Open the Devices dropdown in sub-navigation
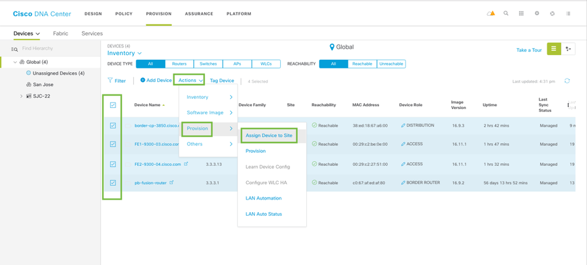This screenshot has height=265, width=587. (27, 33)
